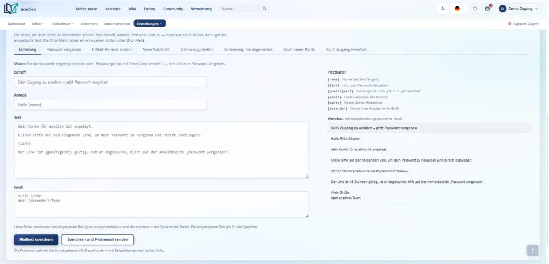Open the Forum navigation item

pos(150,9)
